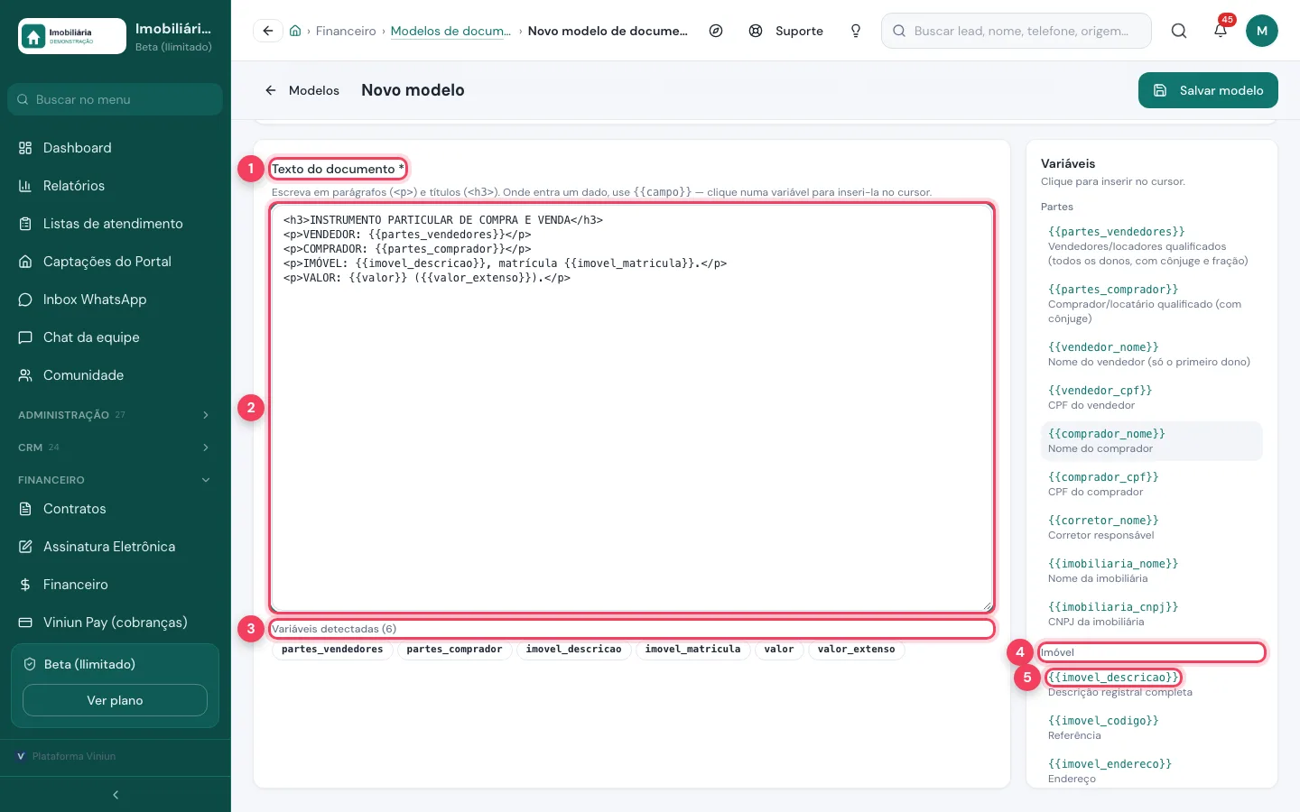Click the compass icon beside Suporte
Screen dimensions: 1300x812
pyautogui.click(x=716, y=31)
